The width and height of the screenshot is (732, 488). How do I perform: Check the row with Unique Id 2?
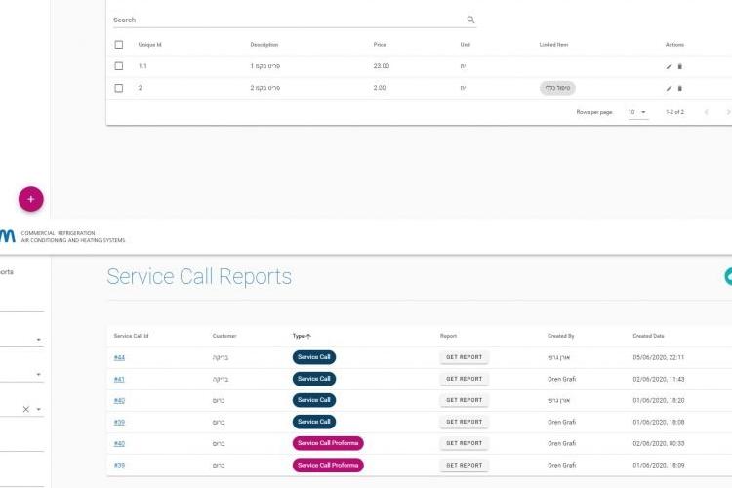(x=119, y=88)
